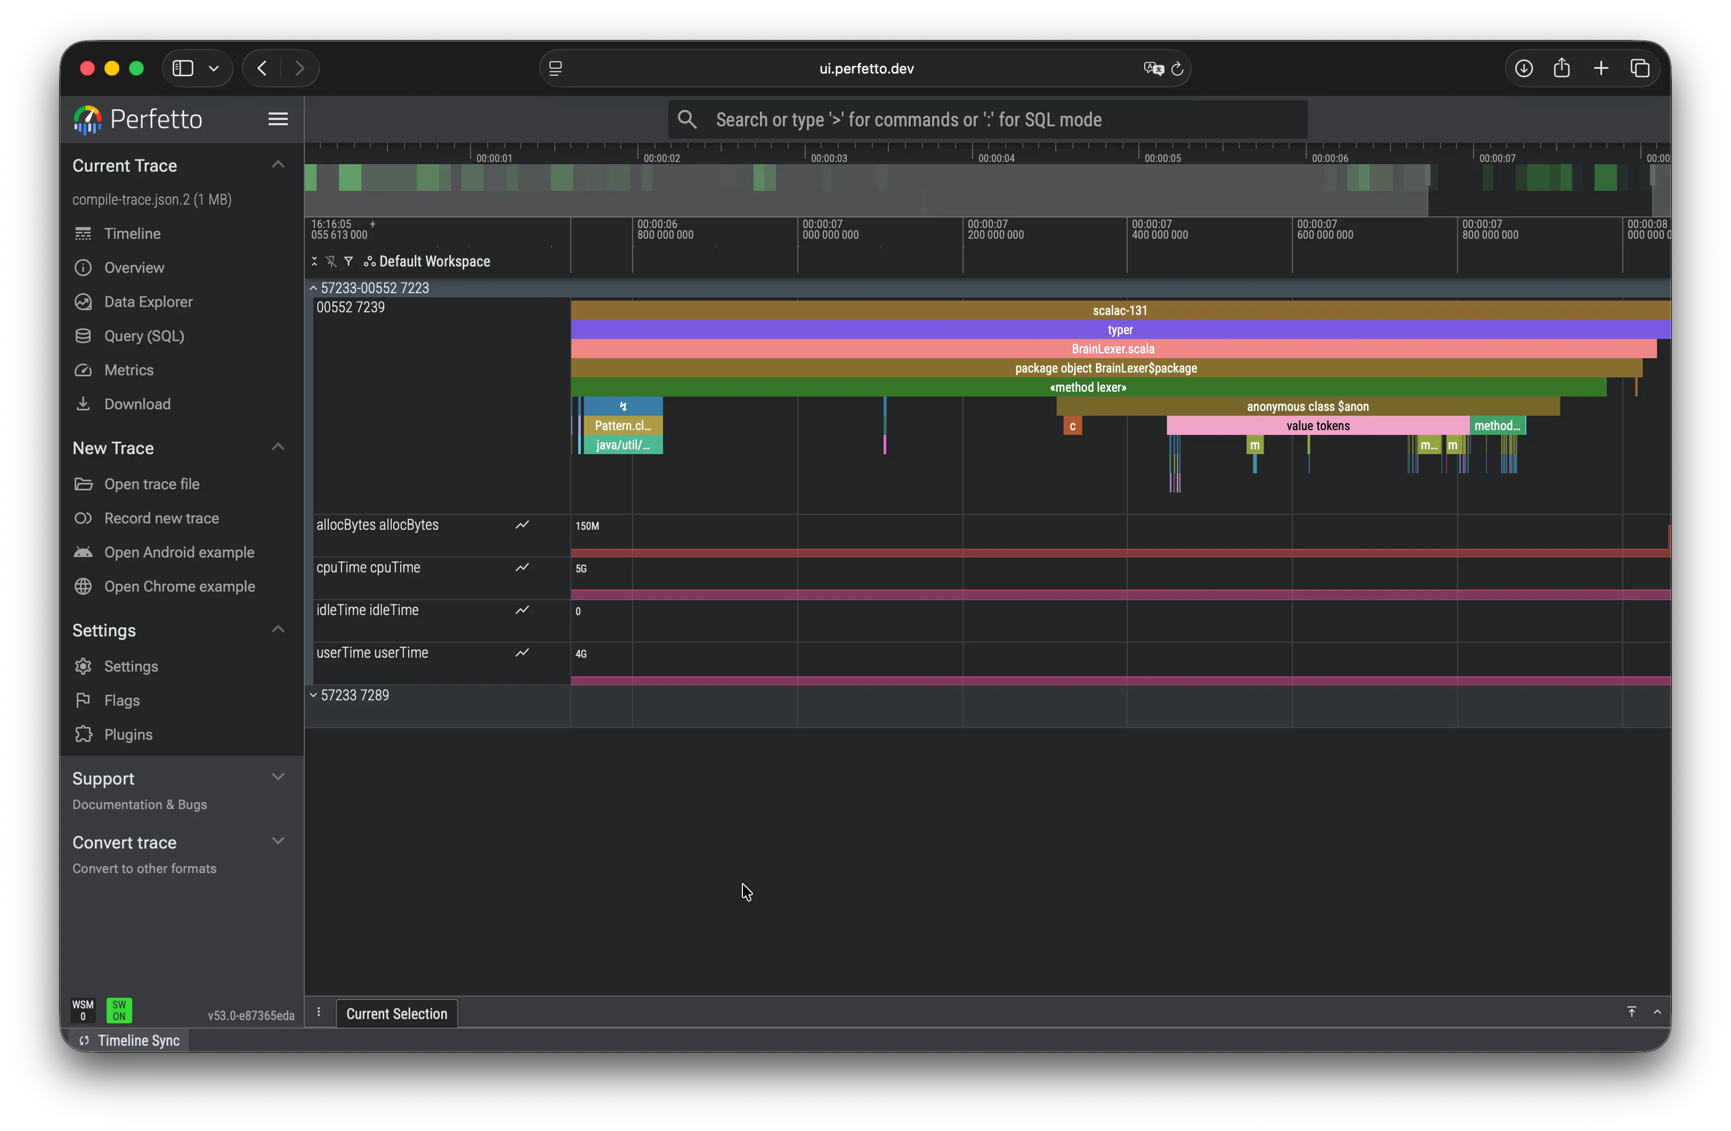Open the hamburger menu beside Perfetto logo
Image resolution: width=1731 pixels, height=1131 pixels.
coord(278,118)
